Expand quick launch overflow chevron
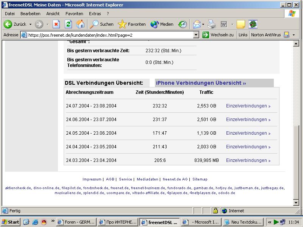The height and width of the screenshot is (227, 303). 53,221
